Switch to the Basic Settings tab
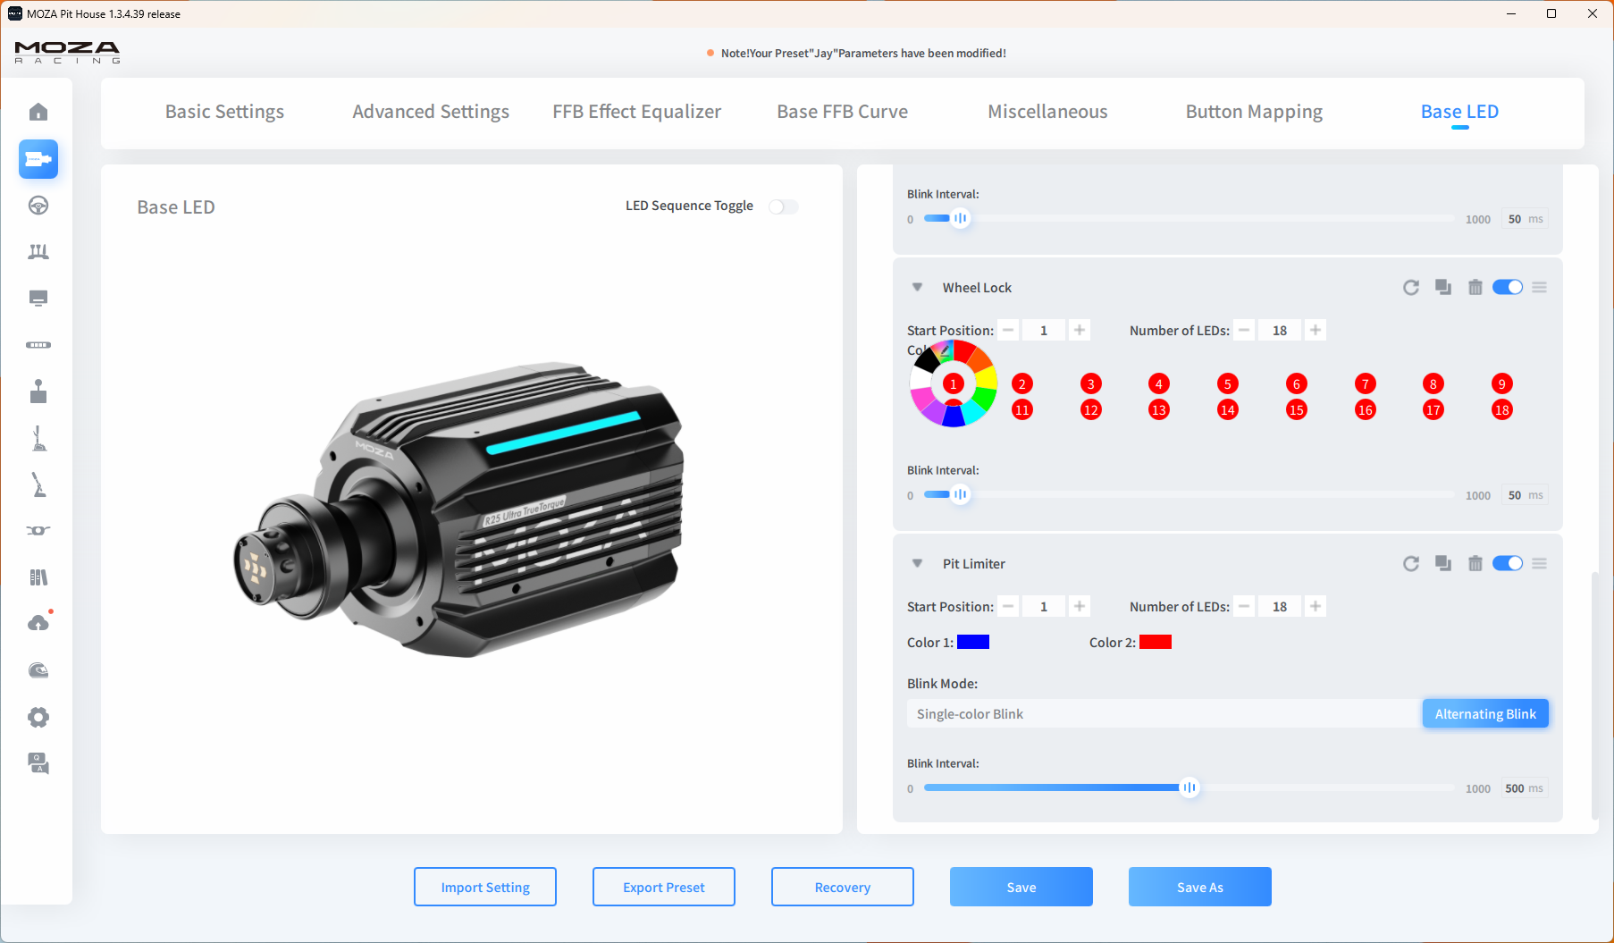 click(224, 112)
